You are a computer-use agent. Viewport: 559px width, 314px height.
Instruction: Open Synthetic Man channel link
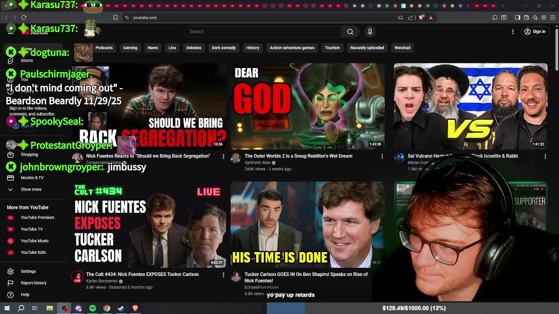257,163
